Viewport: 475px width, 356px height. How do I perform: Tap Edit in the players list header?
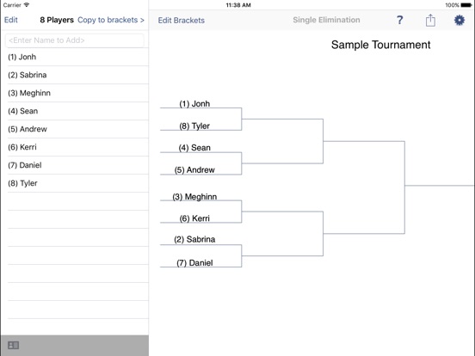tap(11, 20)
